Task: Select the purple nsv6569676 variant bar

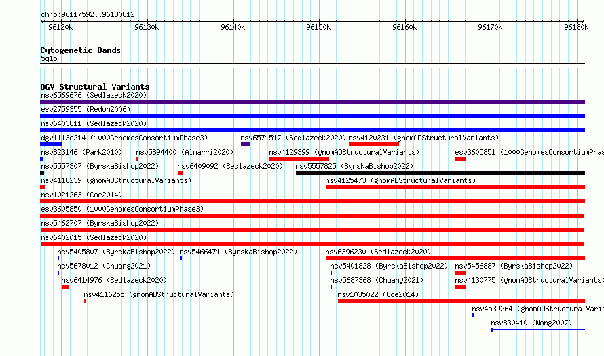Action: pos(312,102)
